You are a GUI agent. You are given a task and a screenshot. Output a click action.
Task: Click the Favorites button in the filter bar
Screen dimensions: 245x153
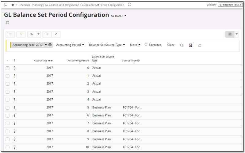coord(153,45)
